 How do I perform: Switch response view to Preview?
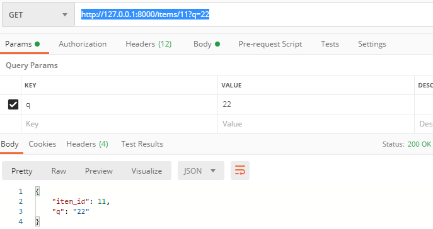click(x=98, y=171)
